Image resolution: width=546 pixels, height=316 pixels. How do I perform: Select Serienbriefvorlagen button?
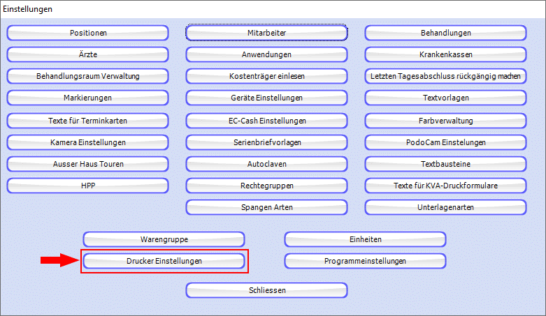pos(266,142)
